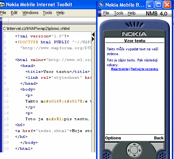Click the opening head tag on line 6
174x159 pixels.
tap(28, 66)
